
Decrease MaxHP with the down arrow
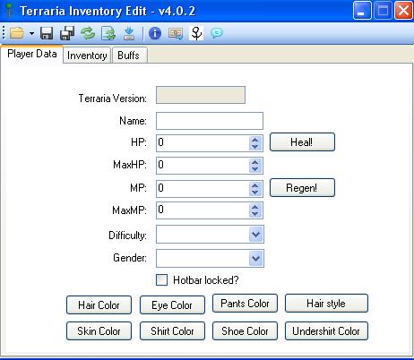coord(255,169)
